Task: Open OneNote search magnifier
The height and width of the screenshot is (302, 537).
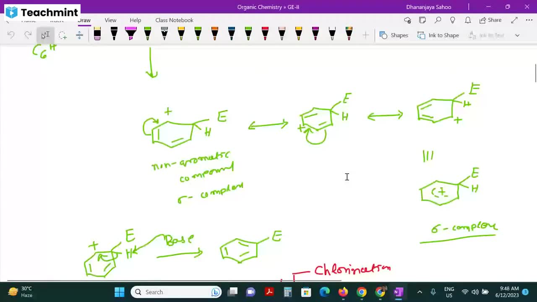Action: 438,20
